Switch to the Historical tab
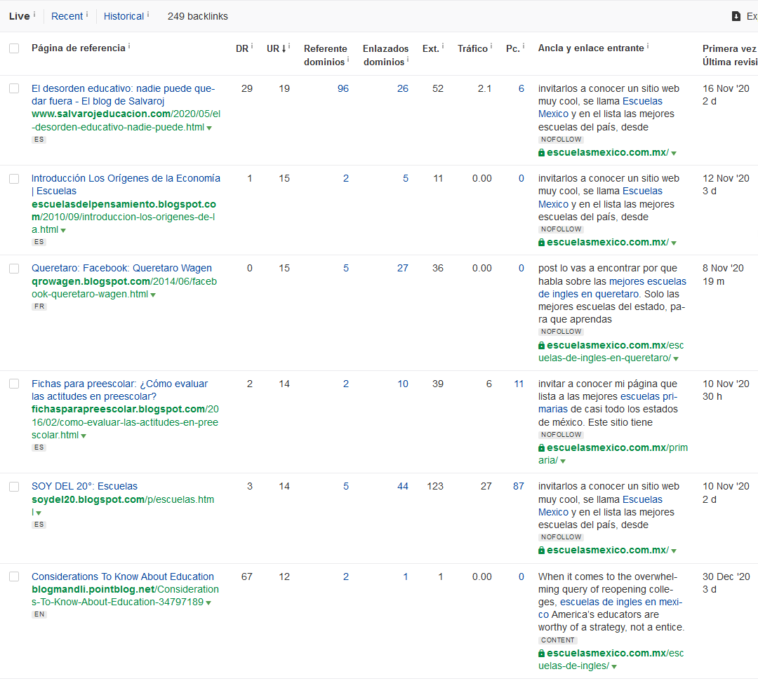Screen dimensions: 758x681 [124, 16]
